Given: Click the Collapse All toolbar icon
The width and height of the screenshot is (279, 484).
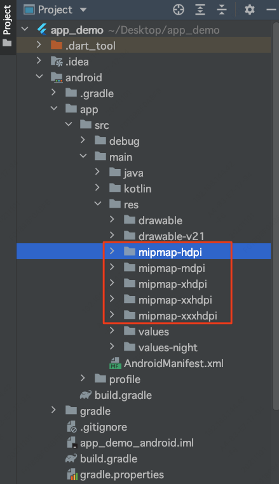Looking at the screenshot, I should 222,10.
